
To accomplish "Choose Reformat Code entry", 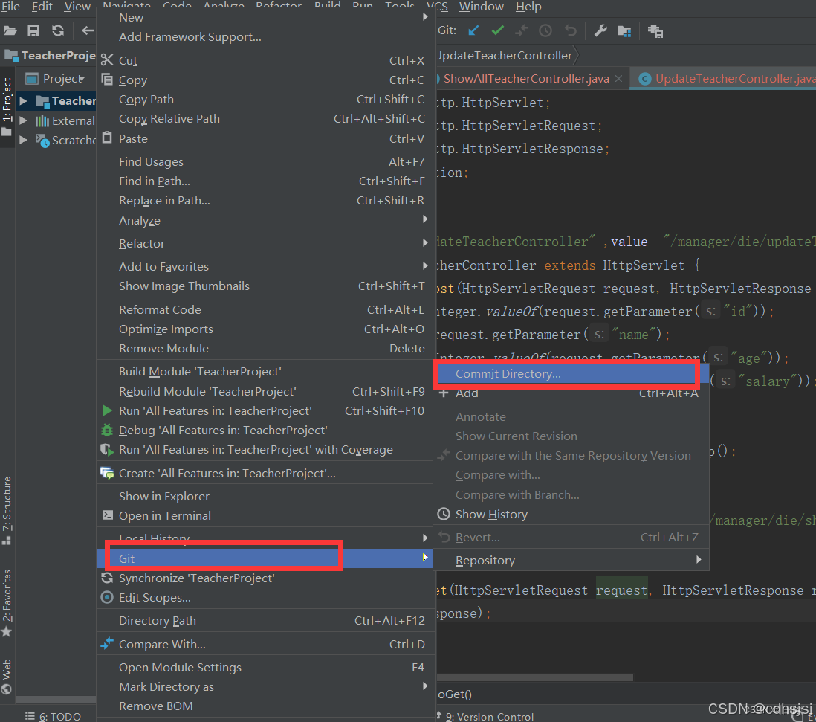I will (x=265, y=310).
